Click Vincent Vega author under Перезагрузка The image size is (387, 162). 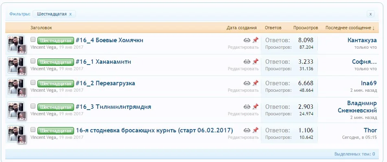tap(44, 90)
